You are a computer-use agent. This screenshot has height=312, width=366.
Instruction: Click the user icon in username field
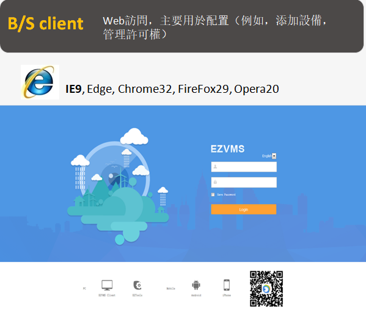pos(215,167)
